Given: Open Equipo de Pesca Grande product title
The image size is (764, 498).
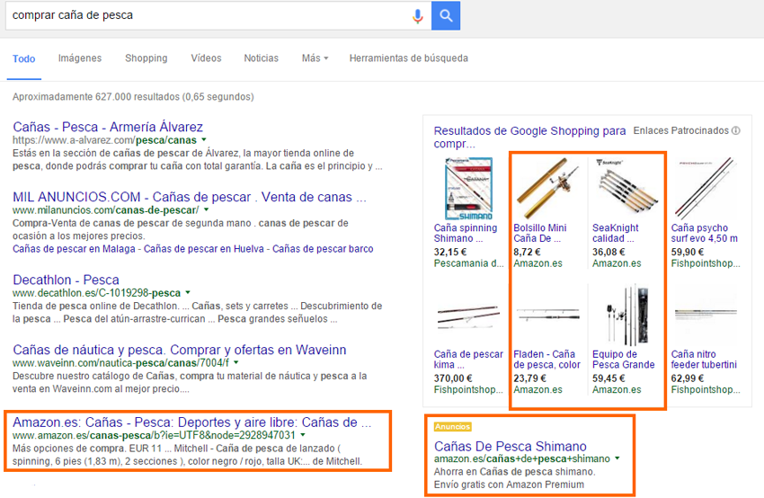Looking at the screenshot, I should coord(623,360).
